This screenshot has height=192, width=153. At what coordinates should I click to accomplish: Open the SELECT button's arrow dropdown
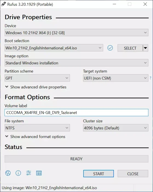(145, 48)
